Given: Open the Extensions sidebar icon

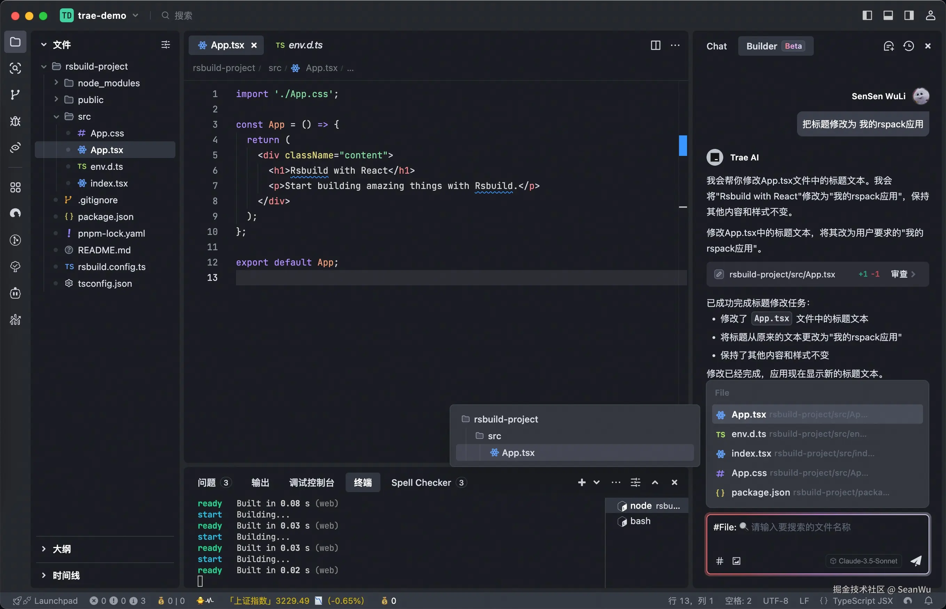Looking at the screenshot, I should coord(15,187).
